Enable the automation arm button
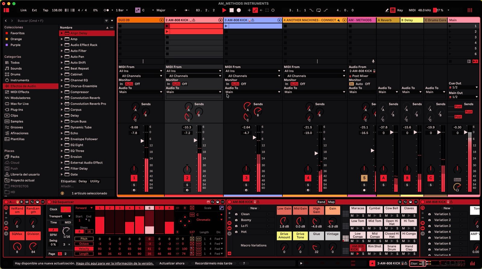Screen dimensions: 482x269 click(x=255, y=10)
